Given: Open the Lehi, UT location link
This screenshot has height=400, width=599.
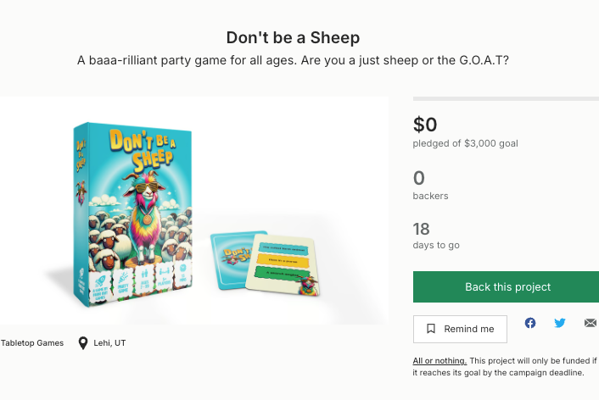Looking at the screenshot, I should (x=110, y=343).
